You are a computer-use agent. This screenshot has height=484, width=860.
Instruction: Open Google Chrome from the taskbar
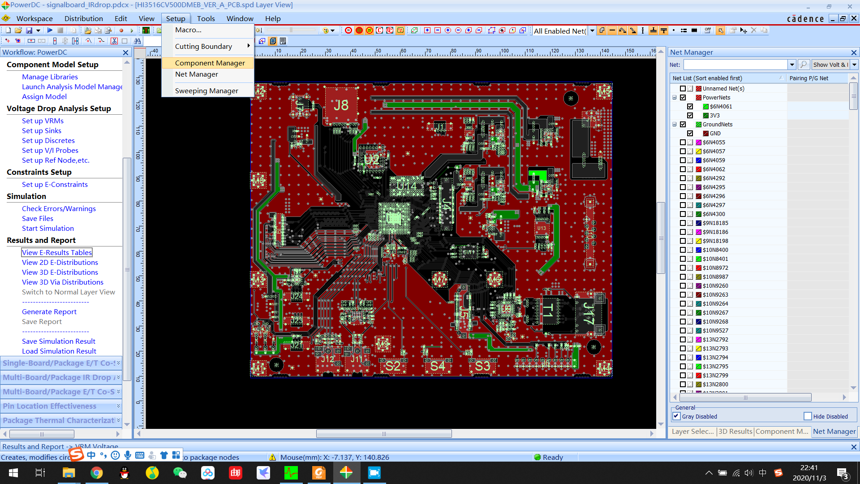[97, 473]
